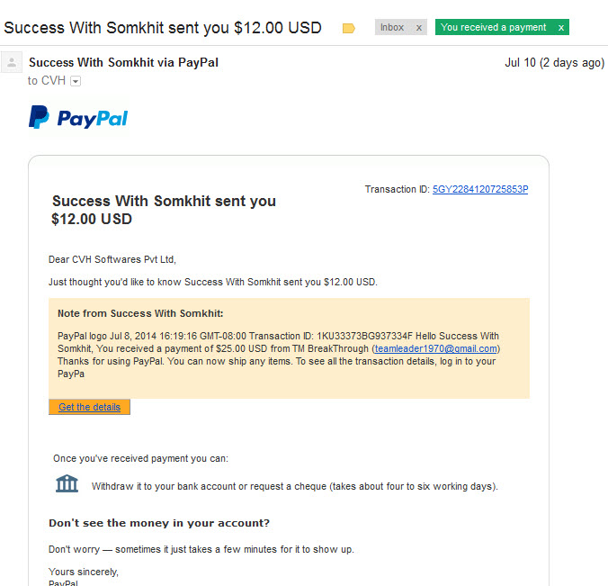
Task: Click the Note from Success With Somkhit box
Action: (289, 348)
